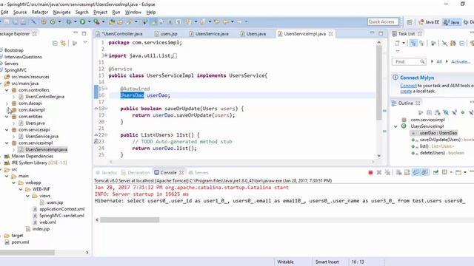Start the Debug launch bug icon
Viewport: 474px width, 266px height.
tap(69, 21)
